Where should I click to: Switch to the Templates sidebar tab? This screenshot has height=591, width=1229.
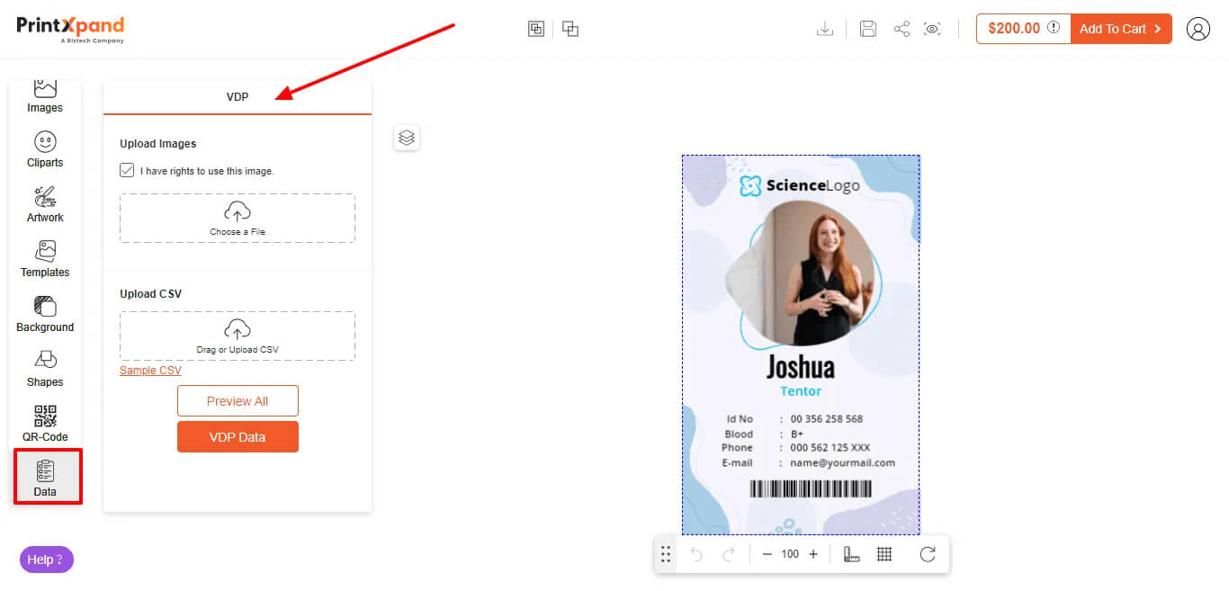point(45,259)
